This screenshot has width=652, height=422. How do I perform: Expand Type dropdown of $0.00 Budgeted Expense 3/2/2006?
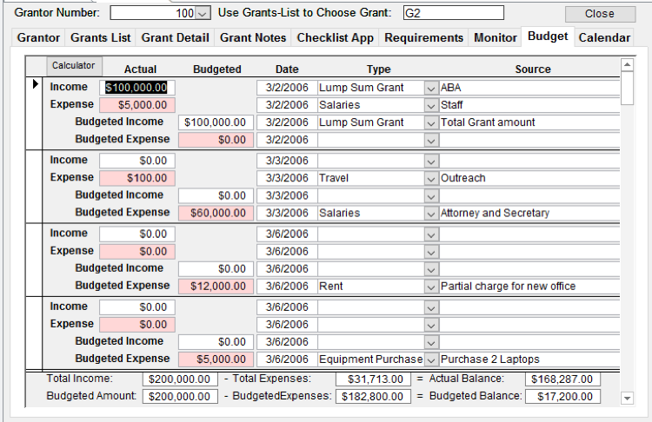coord(431,141)
